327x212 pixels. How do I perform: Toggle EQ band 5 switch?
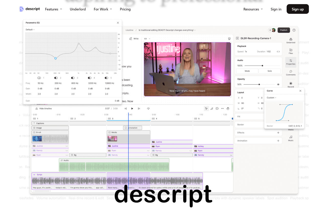click(107, 78)
